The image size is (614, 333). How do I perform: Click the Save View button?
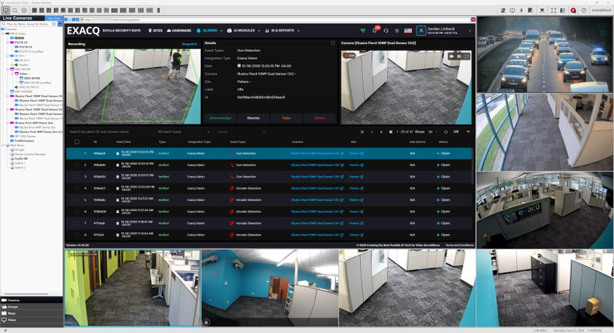pos(54,18)
